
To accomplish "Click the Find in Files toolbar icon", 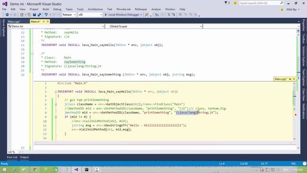I will pos(147,15).
